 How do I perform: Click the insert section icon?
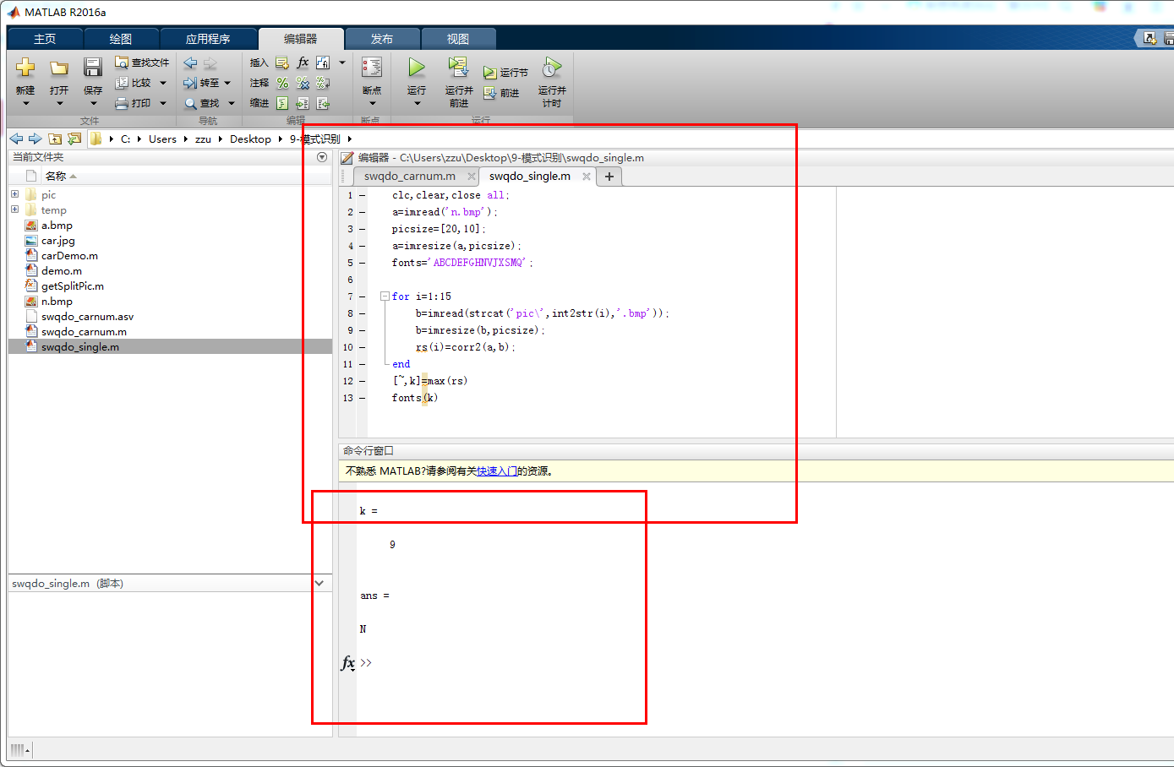pyautogui.click(x=282, y=63)
